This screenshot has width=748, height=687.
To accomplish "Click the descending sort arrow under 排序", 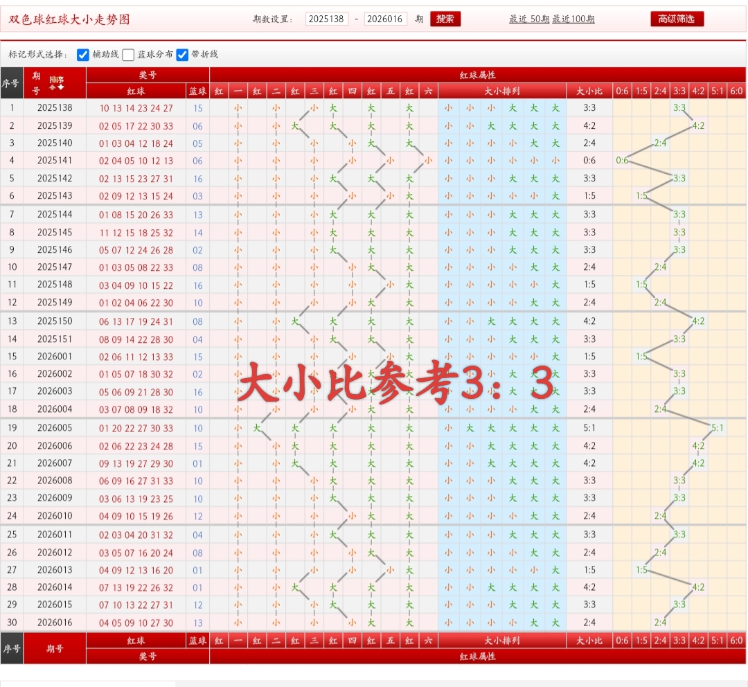I will click(x=60, y=87).
